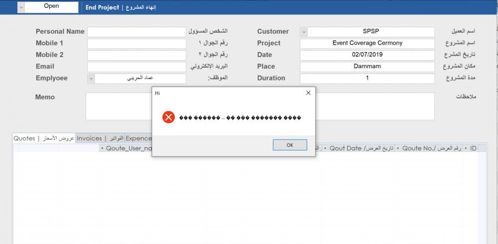498x244 pixels.
Task: Click the red error icon in dialog
Action: (x=168, y=118)
